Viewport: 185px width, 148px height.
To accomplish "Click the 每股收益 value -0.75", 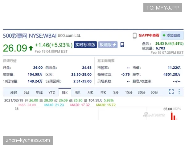I will (x=125, y=75).
